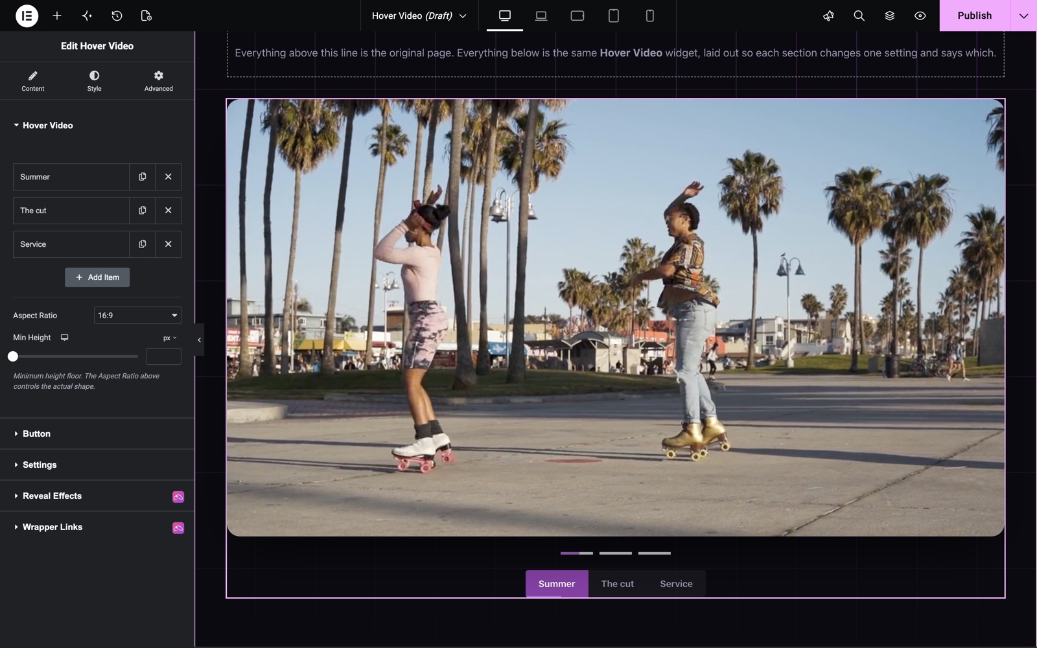
Task: Preview changes with the eye icon
Action: [920, 16]
